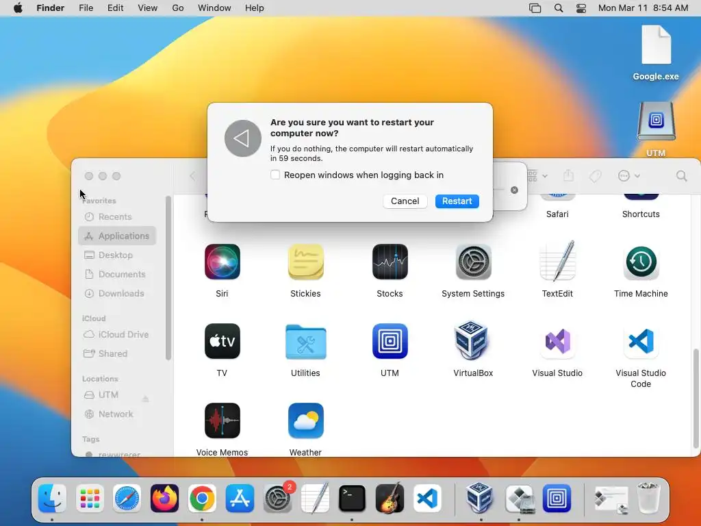Open the Siri app in Applications
The width and height of the screenshot is (701, 526).
point(222,262)
